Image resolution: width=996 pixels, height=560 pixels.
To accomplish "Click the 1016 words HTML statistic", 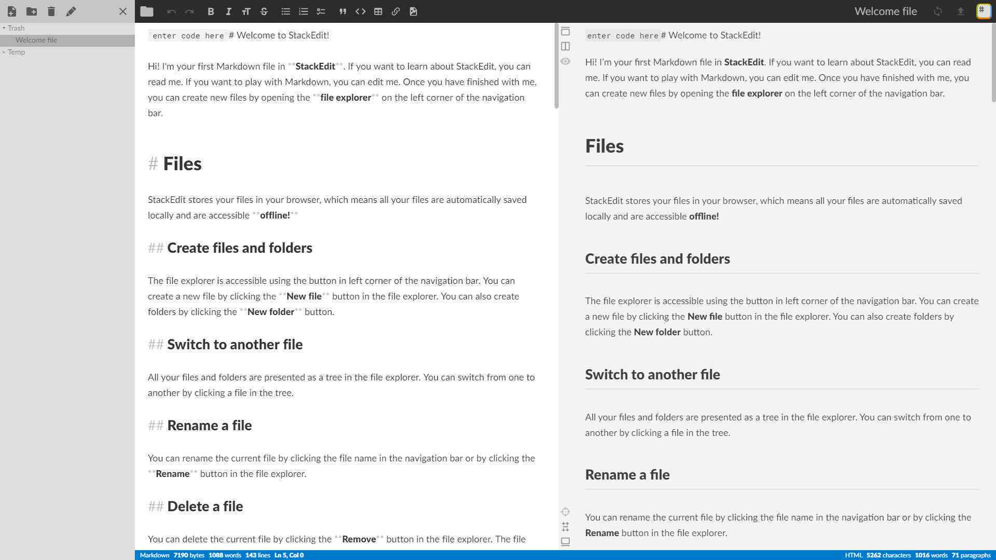I will [x=931, y=555].
